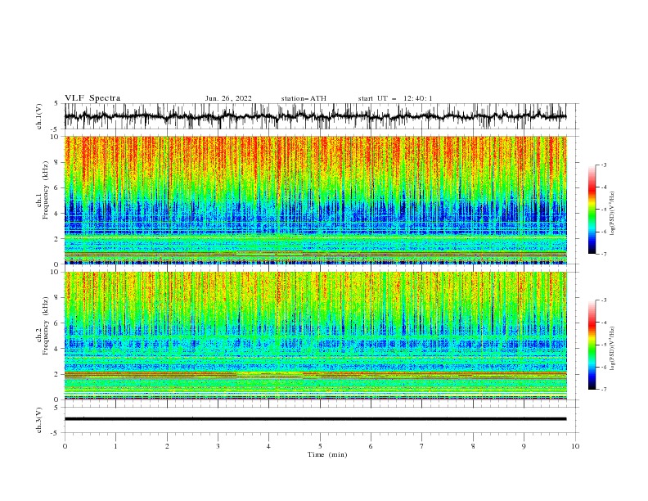
Task: Click time axis tick label '8'
Action: pos(473,446)
